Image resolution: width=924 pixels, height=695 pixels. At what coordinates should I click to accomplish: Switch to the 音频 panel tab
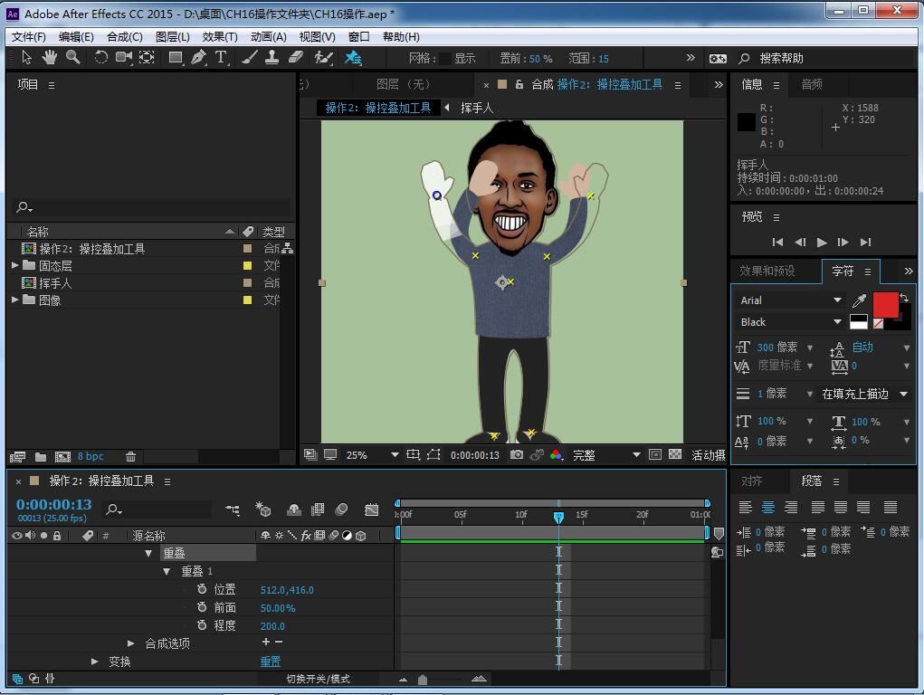coord(812,84)
